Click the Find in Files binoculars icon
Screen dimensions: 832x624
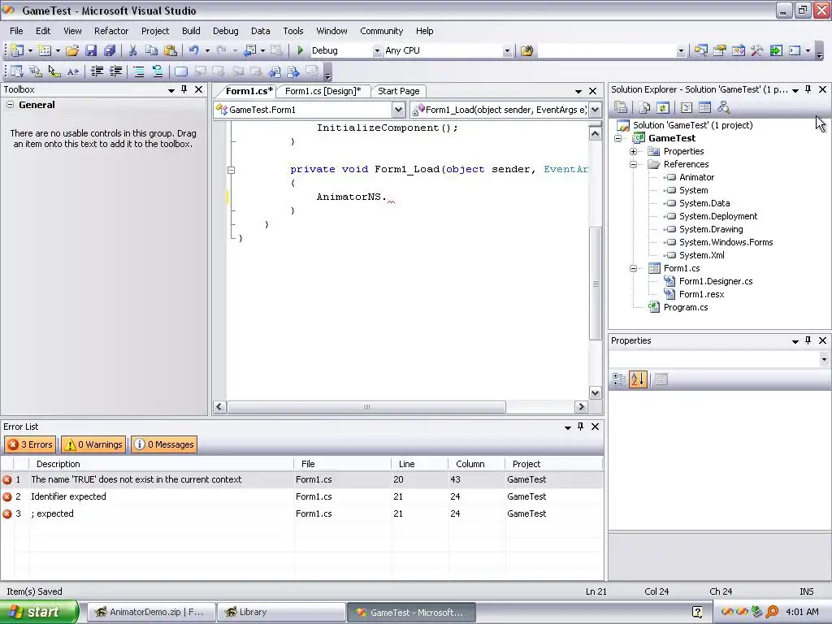point(526,50)
